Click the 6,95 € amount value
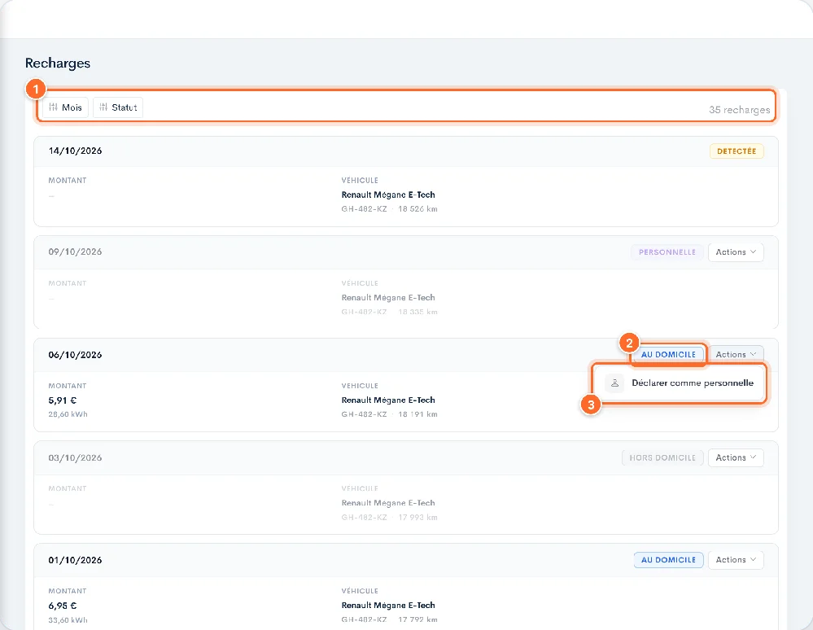This screenshot has width=813, height=630. 62,606
